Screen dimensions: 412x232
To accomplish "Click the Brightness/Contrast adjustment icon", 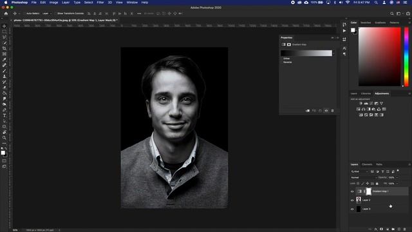I will click(360, 103).
